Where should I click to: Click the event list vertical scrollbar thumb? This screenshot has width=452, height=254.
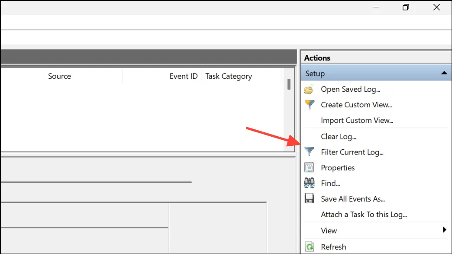pyautogui.click(x=289, y=84)
